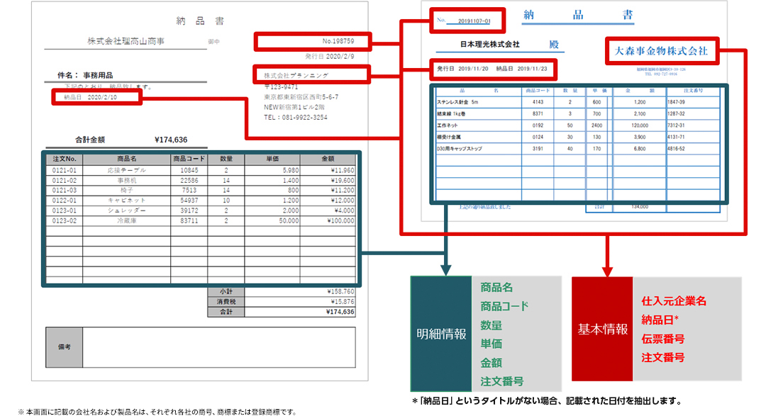Click the dark teal 明細情報 box
Screen dimensions: 766x416
click(x=440, y=333)
